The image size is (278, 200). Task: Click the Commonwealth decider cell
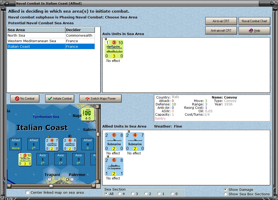(x=80, y=35)
